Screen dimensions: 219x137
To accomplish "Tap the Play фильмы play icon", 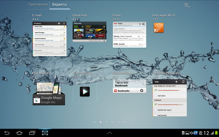I will coord(85,92).
